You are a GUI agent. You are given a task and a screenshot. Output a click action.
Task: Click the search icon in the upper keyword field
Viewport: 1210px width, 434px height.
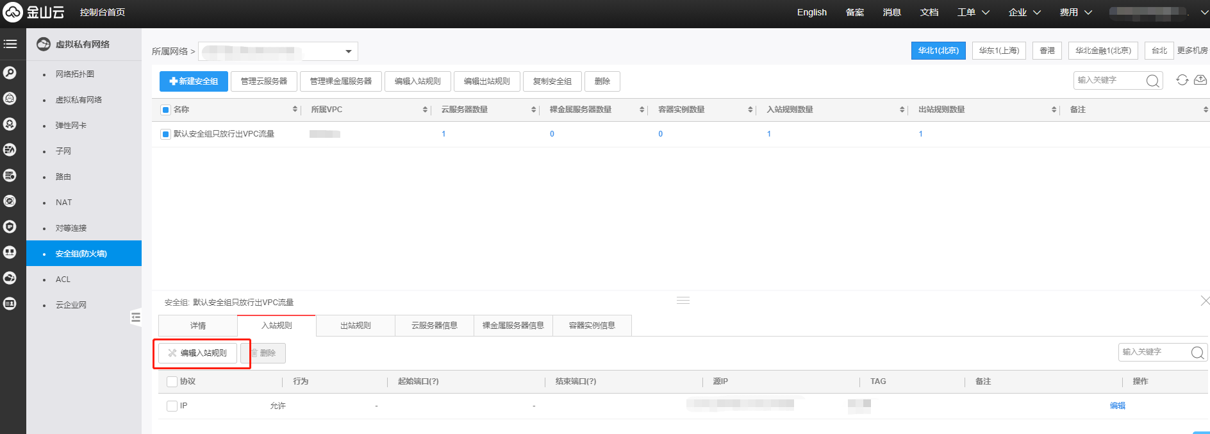(x=1152, y=81)
